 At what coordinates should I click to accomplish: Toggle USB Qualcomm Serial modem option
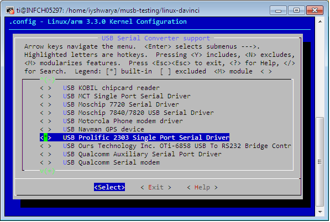99,162
